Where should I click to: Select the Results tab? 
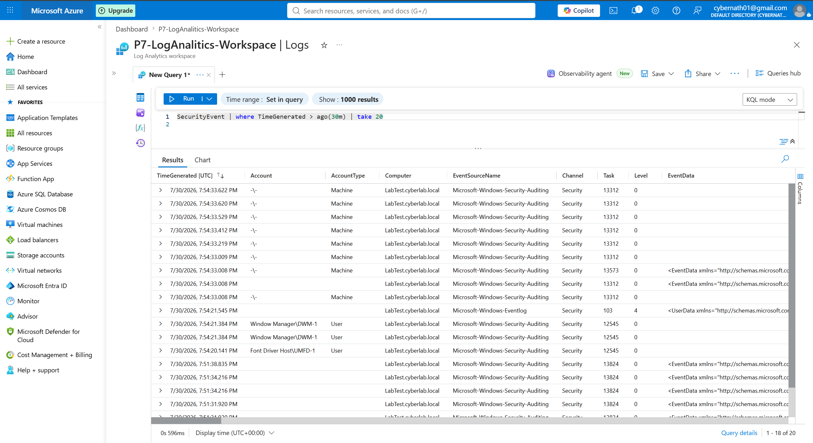[x=173, y=160]
